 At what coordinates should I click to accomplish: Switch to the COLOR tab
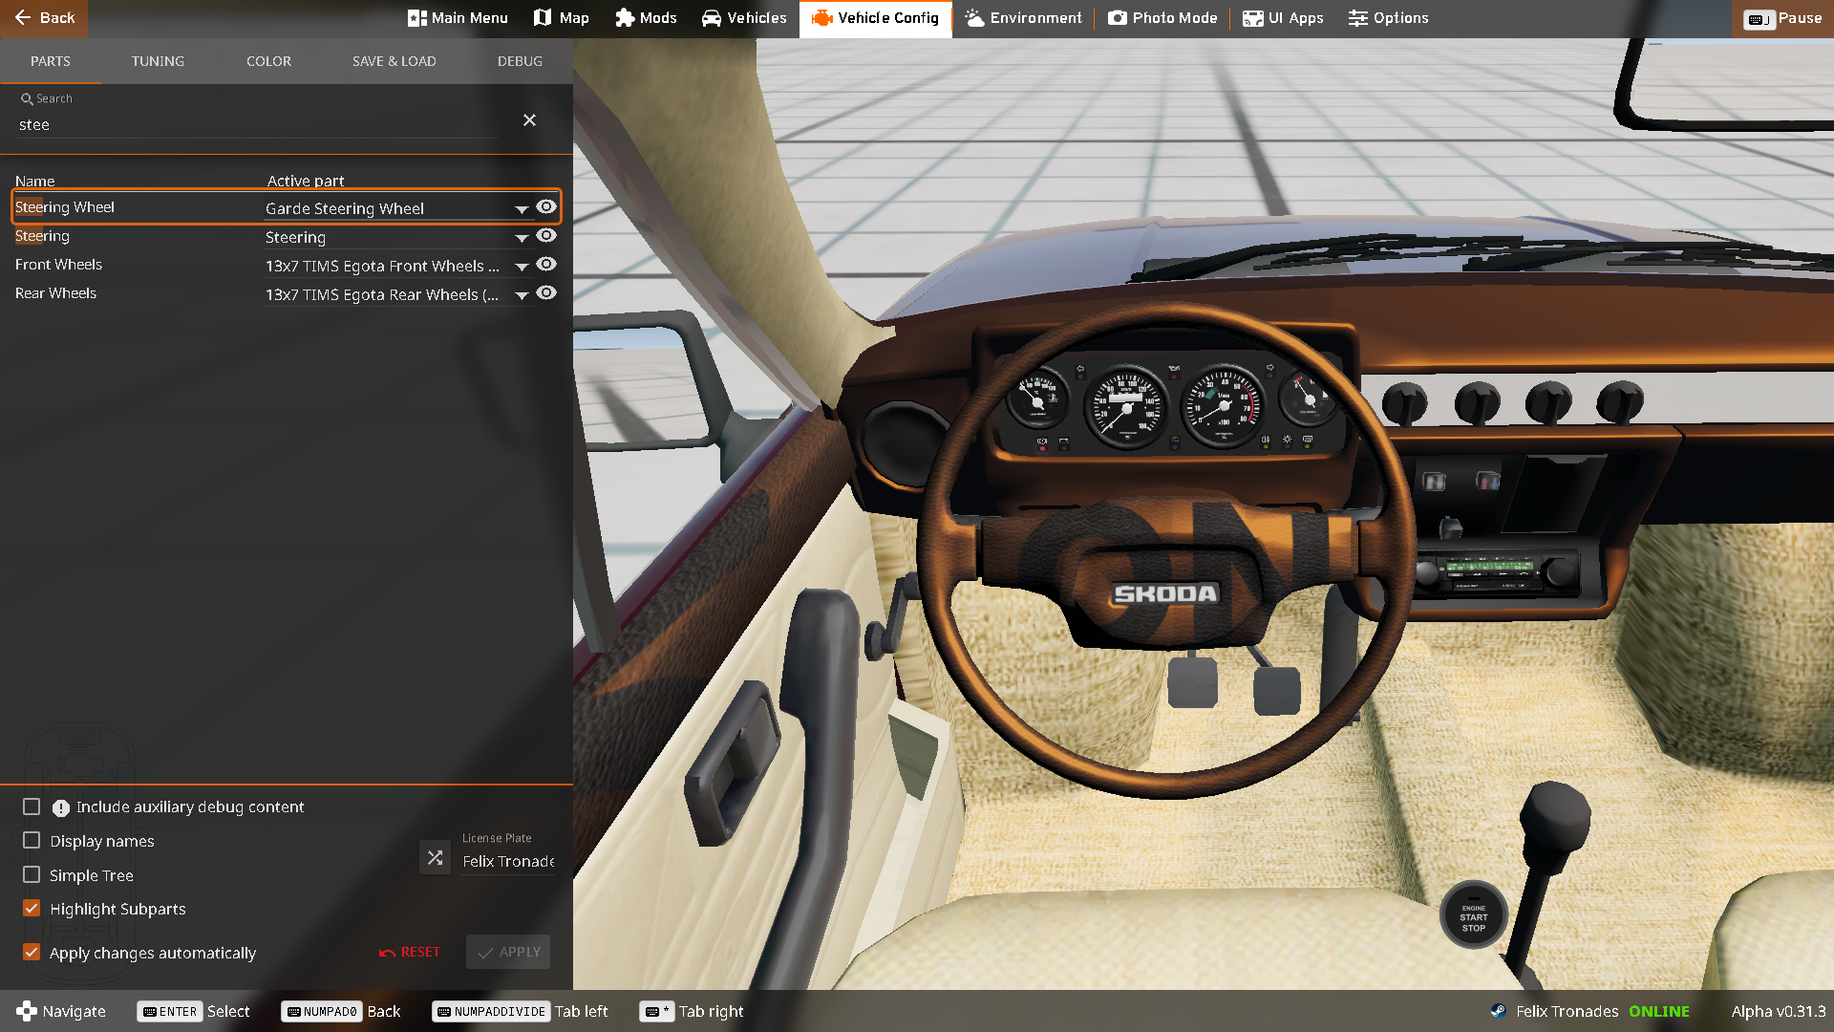point(268,61)
